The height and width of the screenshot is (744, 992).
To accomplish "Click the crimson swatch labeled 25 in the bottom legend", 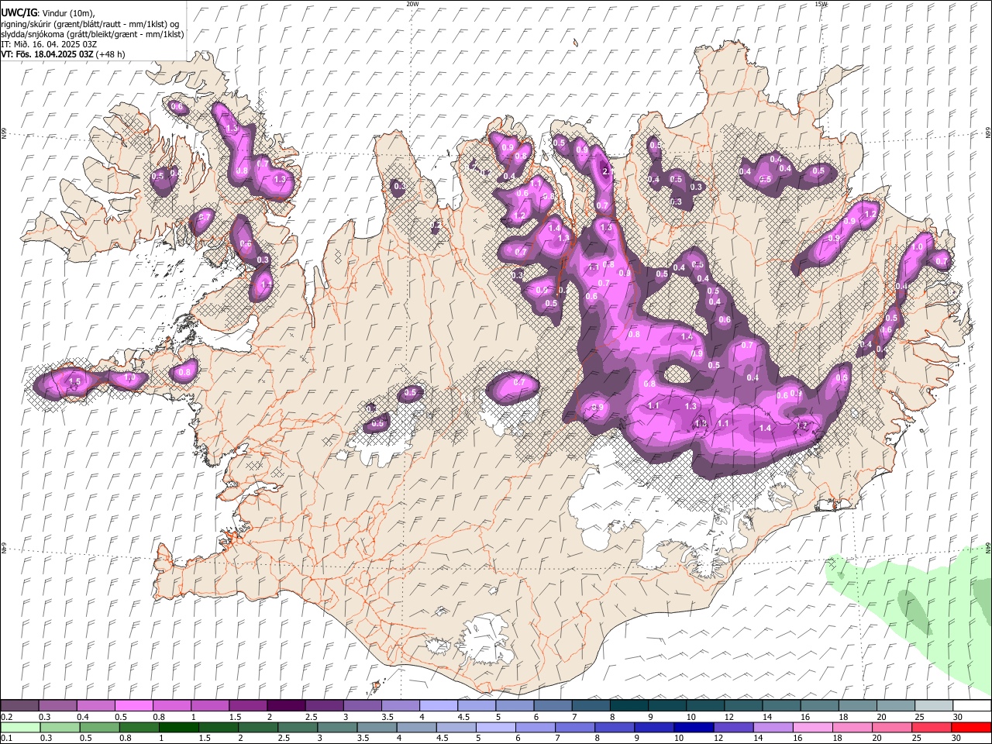I will (931, 728).
